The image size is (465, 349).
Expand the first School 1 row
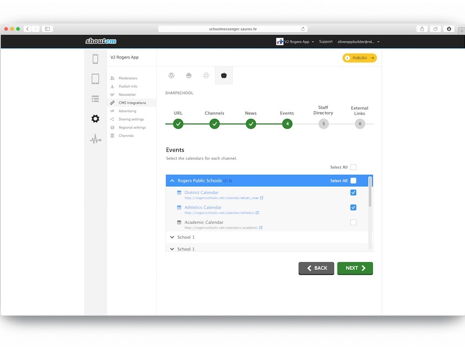172,237
